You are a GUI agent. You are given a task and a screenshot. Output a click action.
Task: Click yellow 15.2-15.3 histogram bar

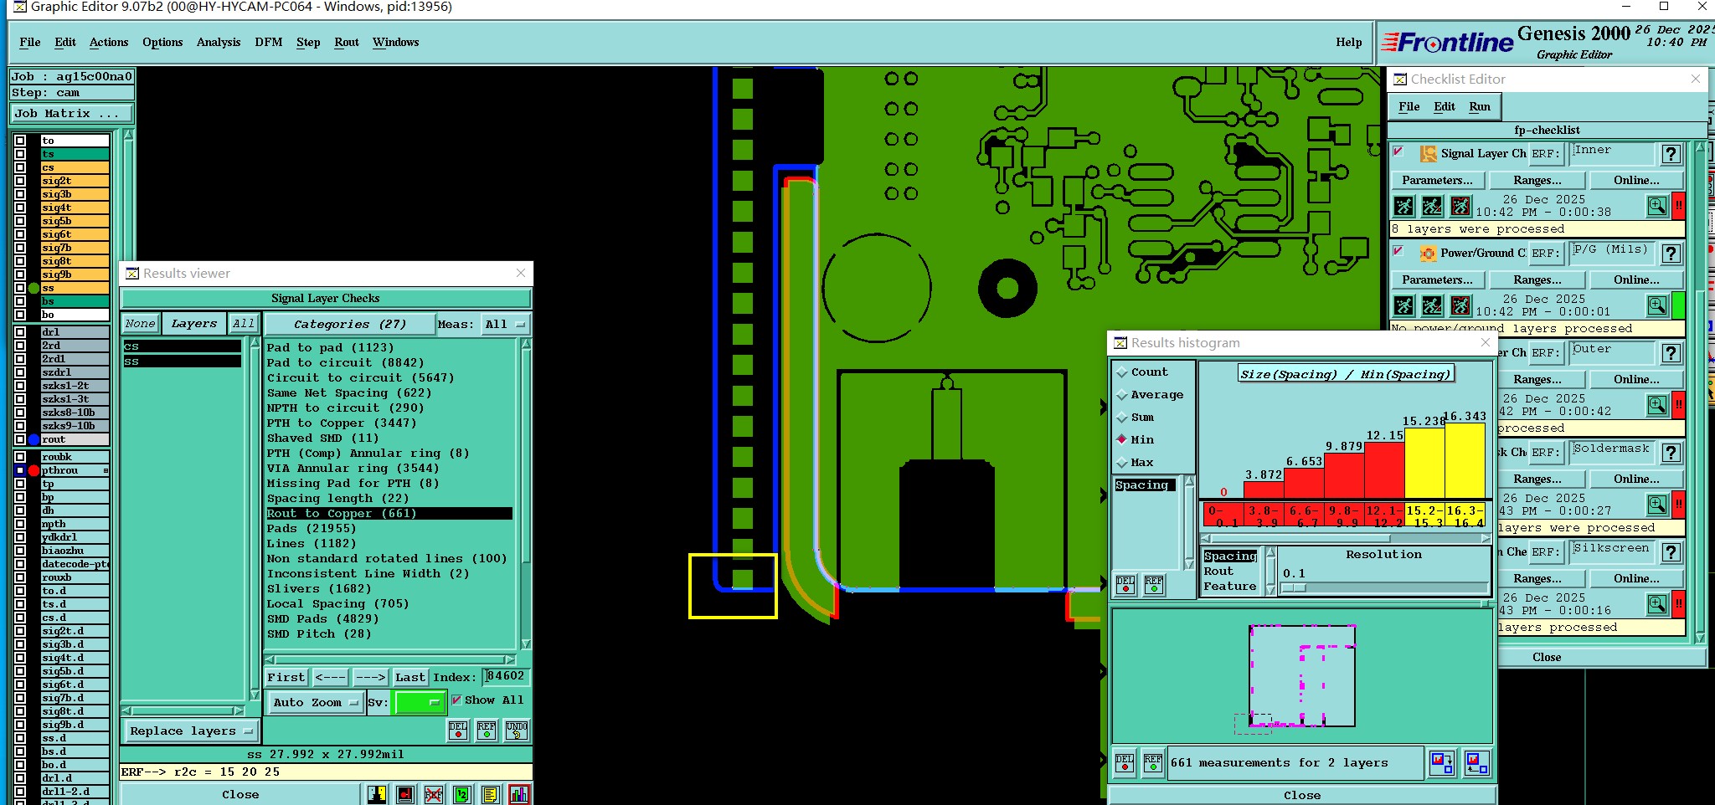tap(1424, 462)
